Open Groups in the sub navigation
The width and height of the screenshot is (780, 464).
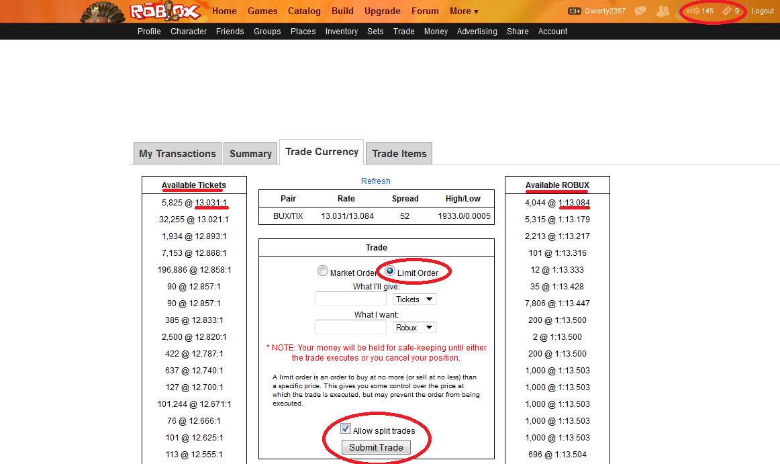pos(267,32)
